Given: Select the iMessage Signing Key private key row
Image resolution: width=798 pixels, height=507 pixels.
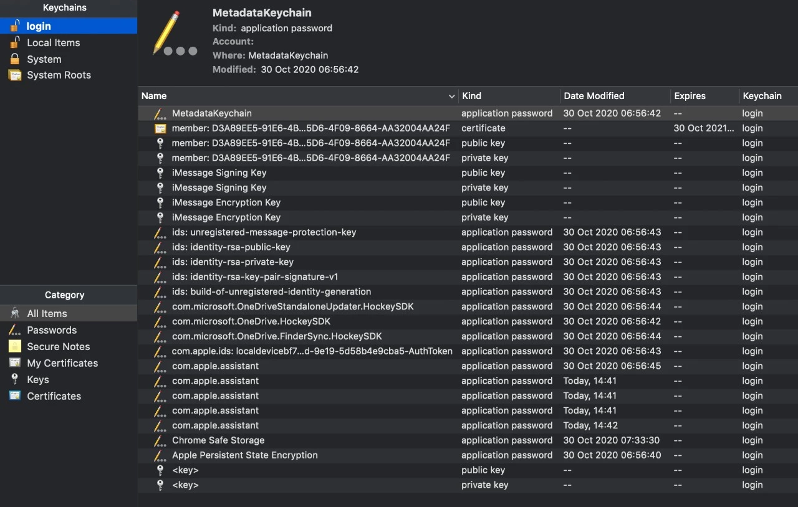Looking at the screenshot, I should [x=468, y=187].
